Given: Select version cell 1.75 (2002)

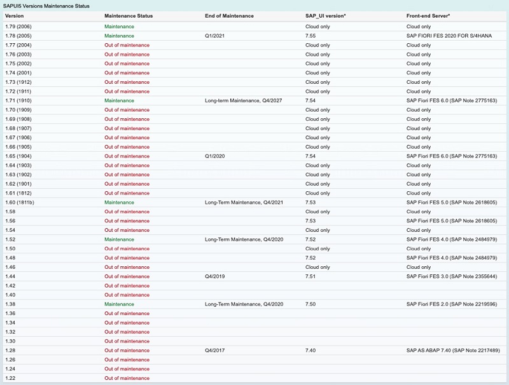Looking at the screenshot, I should click(x=18, y=64).
